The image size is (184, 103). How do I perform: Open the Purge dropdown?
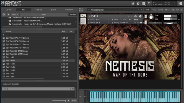click(138, 20)
